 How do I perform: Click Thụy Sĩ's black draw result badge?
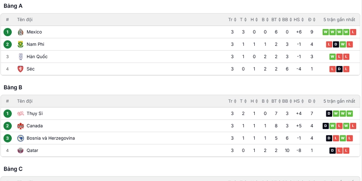[329, 114]
